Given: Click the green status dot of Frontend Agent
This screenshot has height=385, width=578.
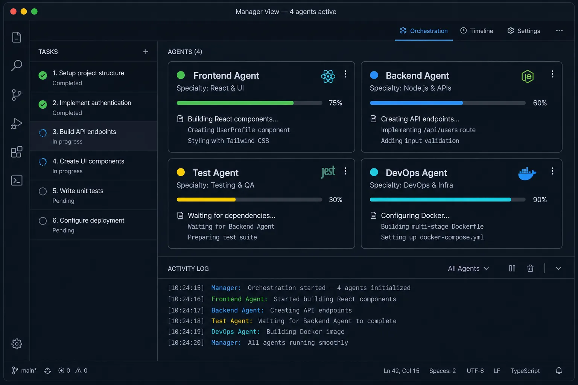Looking at the screenshot, I should tap(181, 75).
